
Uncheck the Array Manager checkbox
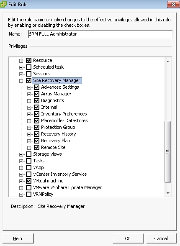[36, 94]
